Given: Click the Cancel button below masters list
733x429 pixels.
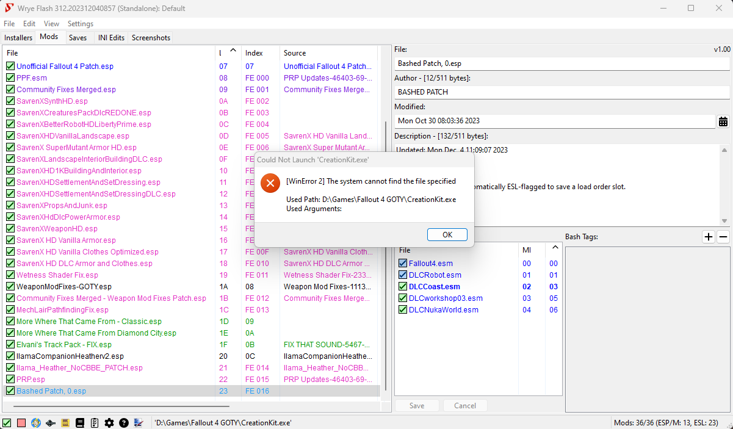Looking at the screenshot, I should coord(465,406).
